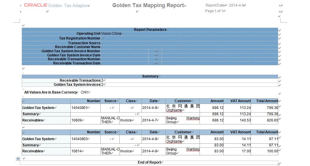Click receivable number 10814
Image resolution: width=310 pixels, height=166 pixels.
[77, 151]
